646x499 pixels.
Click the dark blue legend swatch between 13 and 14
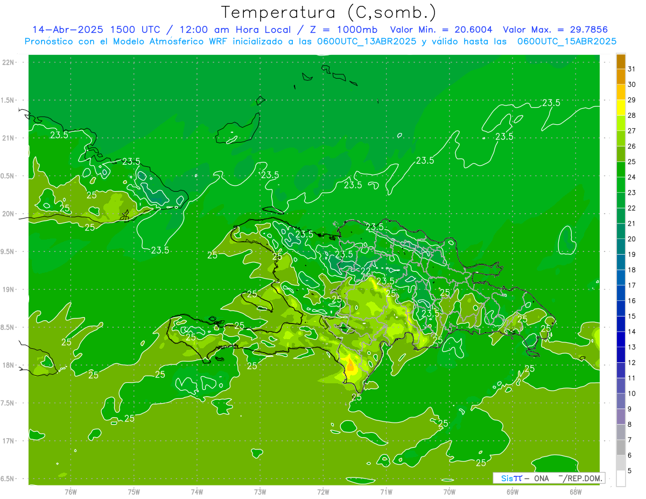(x=621, y=339)
